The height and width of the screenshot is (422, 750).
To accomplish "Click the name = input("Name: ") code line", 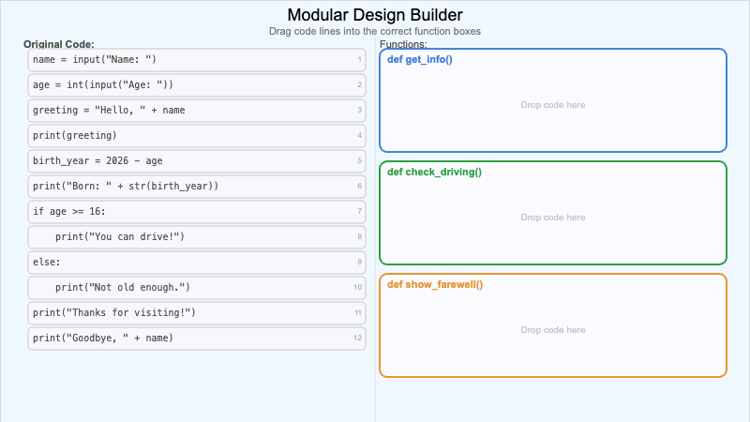I will 197,60.
